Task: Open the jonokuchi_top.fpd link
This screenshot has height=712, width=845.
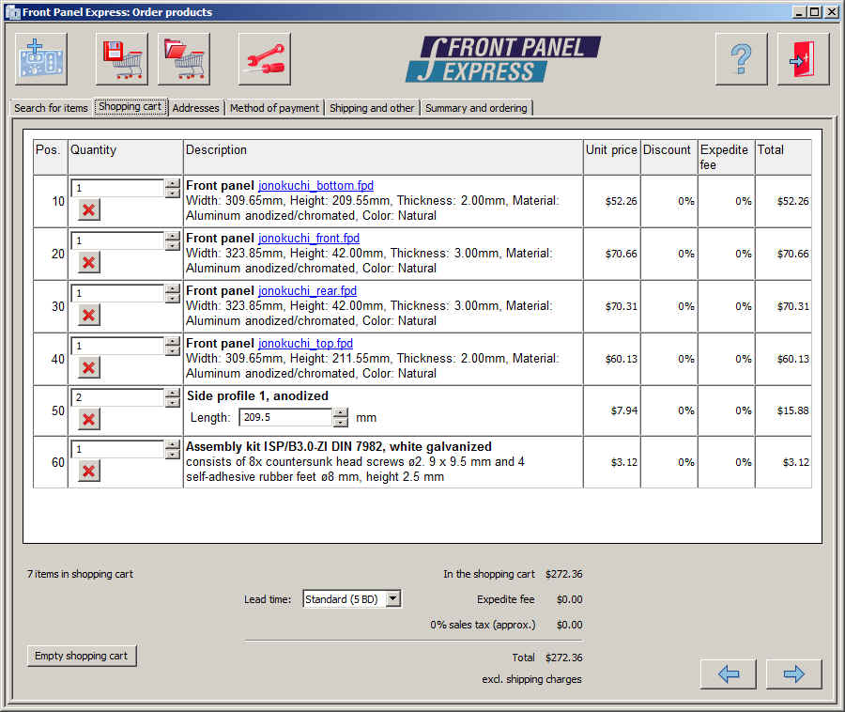Action: click(305, 344)
